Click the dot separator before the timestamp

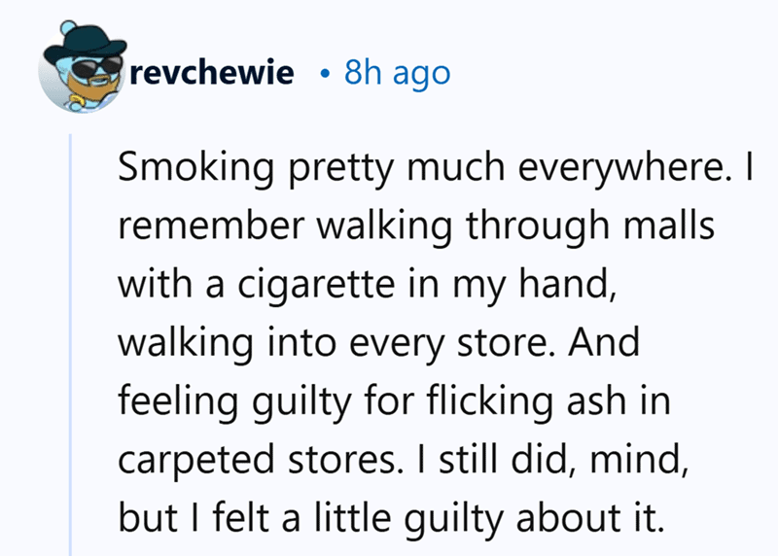(x=325, y=75)
